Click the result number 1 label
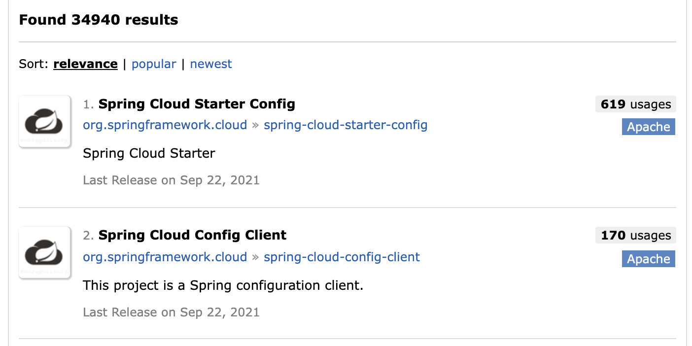 pyautogui.click(x=88, y=104)
